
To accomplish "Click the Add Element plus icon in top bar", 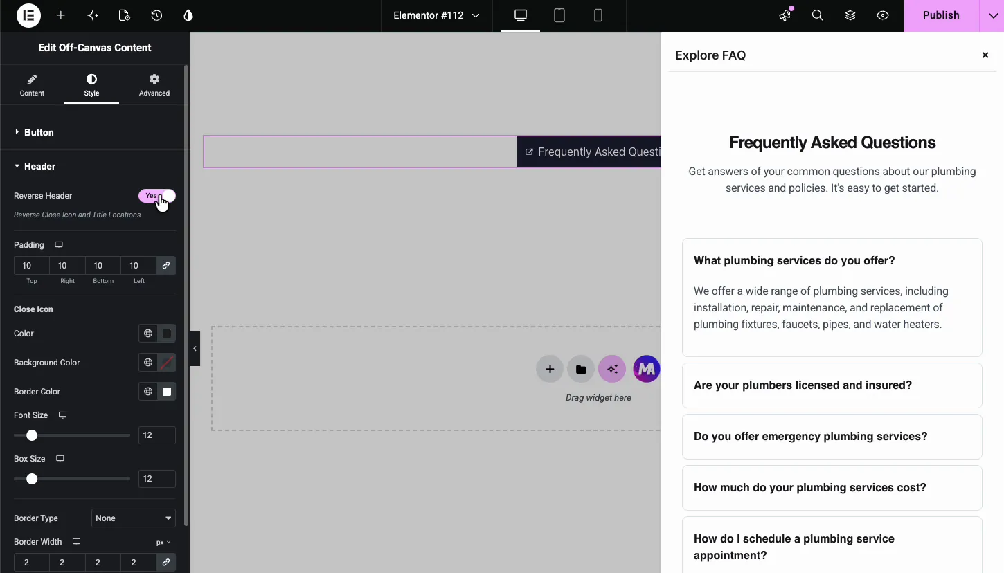I will [61, 15].
